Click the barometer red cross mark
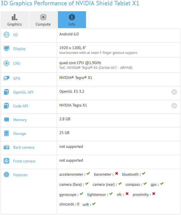Screen dimensions: 181x215 point(116,174)
